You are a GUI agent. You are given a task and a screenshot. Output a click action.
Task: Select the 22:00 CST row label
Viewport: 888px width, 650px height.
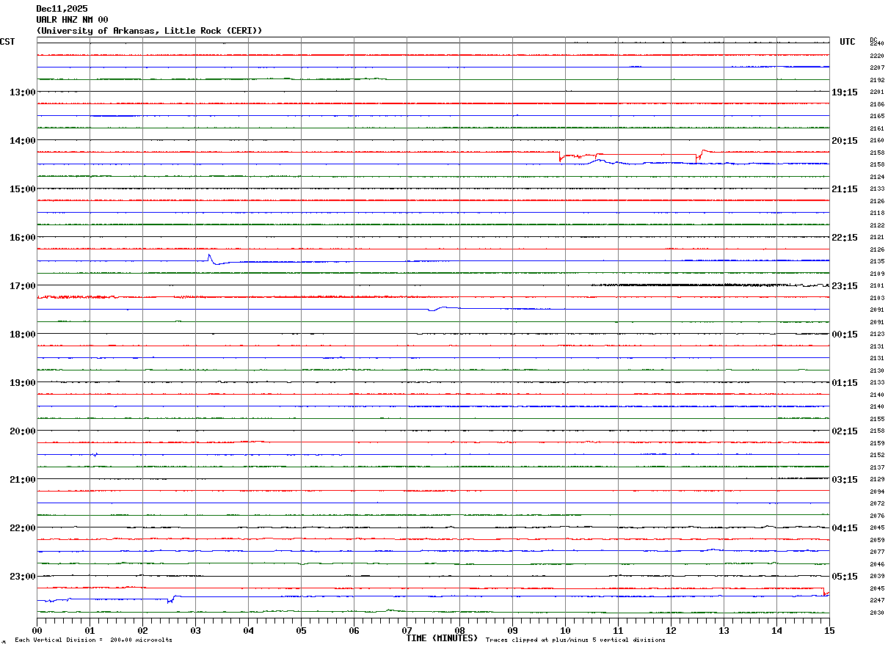[x=22, y=527]
